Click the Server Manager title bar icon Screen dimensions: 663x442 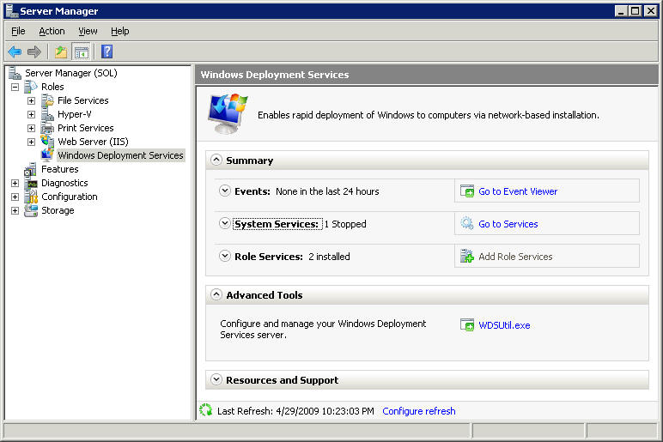pos(11,10)
